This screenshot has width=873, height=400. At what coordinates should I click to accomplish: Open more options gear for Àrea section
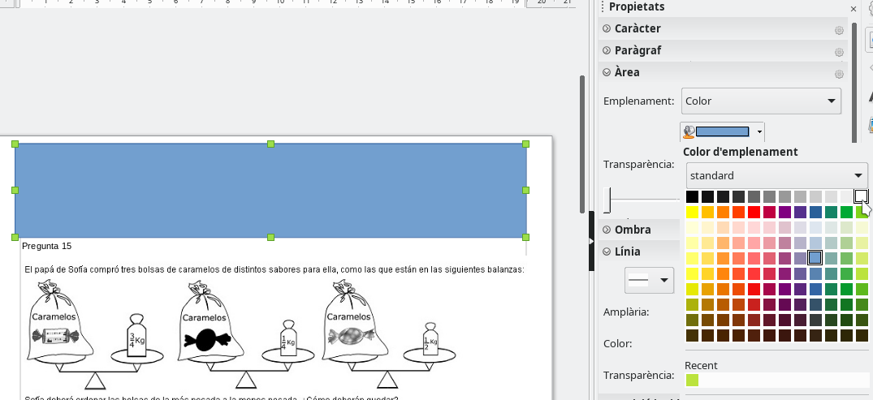pos(839,74)
